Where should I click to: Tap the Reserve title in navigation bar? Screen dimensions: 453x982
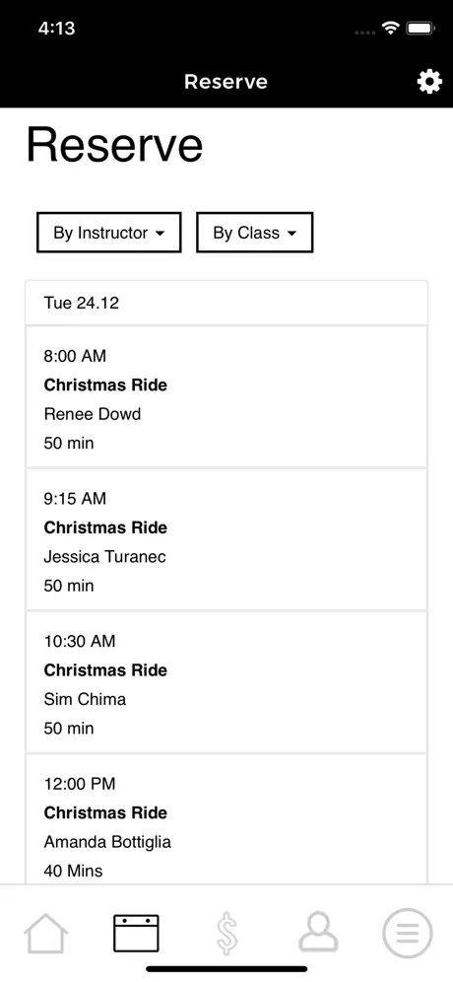pos(226,82)
